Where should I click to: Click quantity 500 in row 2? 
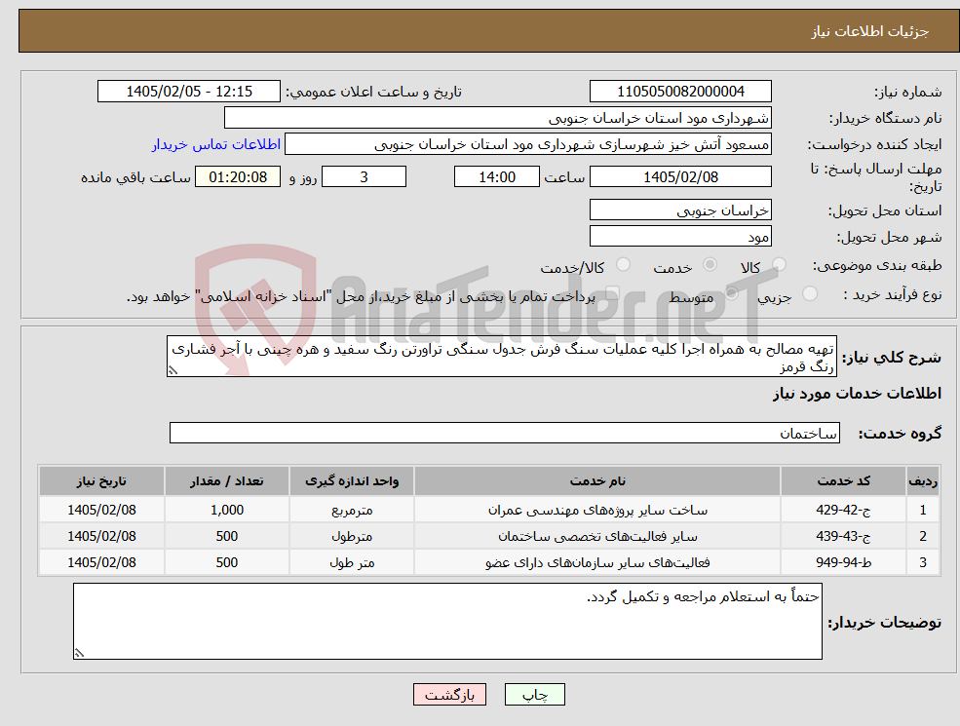tap(226, 536)
